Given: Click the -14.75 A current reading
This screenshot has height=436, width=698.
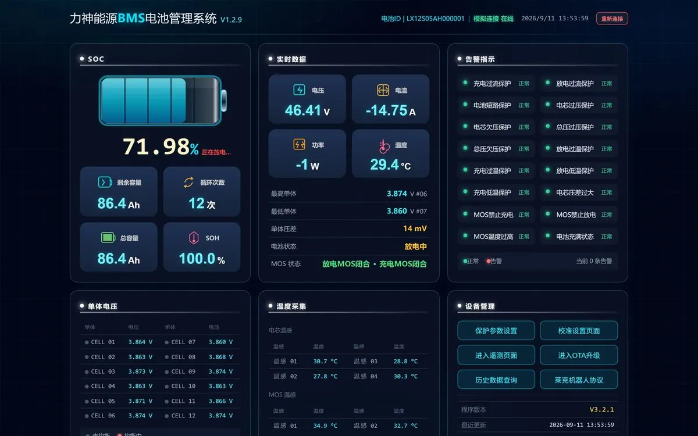Looking at the screenshot, I should point(390,110).
